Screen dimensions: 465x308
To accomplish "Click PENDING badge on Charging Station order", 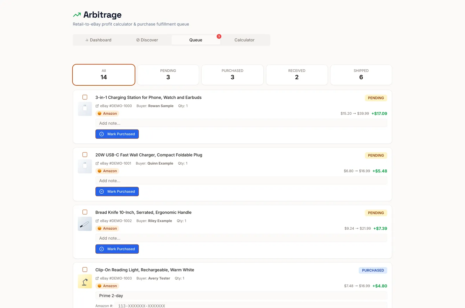I will pyautogui.click(x=376, y=98).
